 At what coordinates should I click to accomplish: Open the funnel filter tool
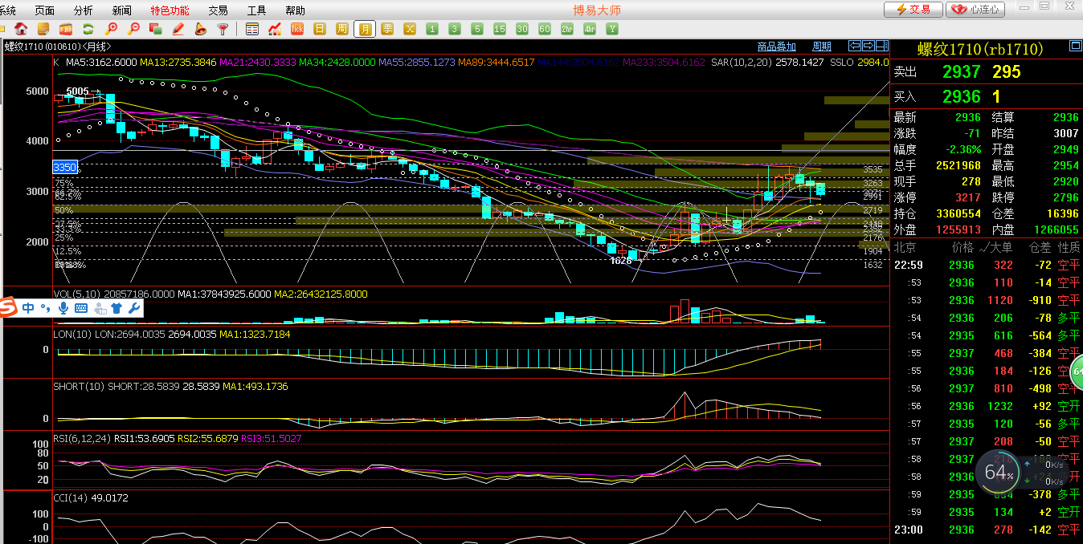tap(223, 29)
